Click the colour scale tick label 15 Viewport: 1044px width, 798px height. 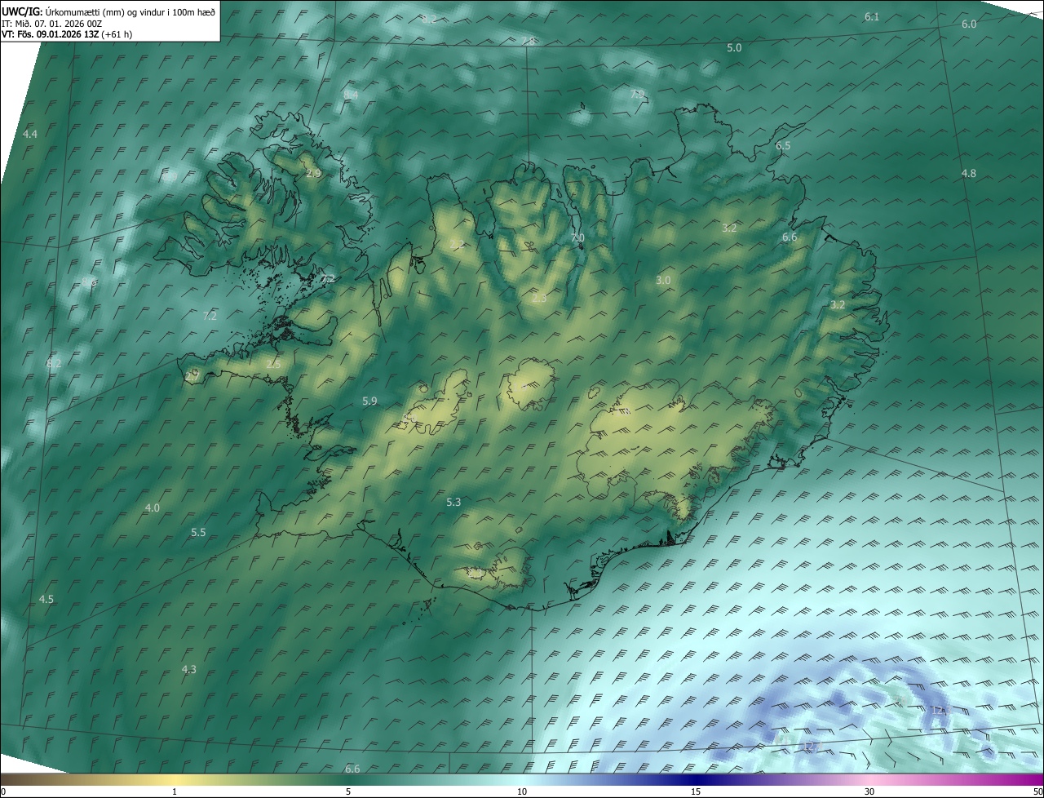(696, 791)
